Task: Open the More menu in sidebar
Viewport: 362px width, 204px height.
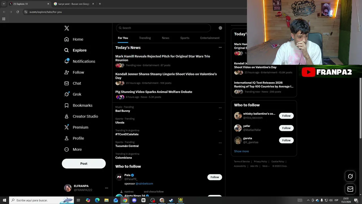Action: coord(73,149)
